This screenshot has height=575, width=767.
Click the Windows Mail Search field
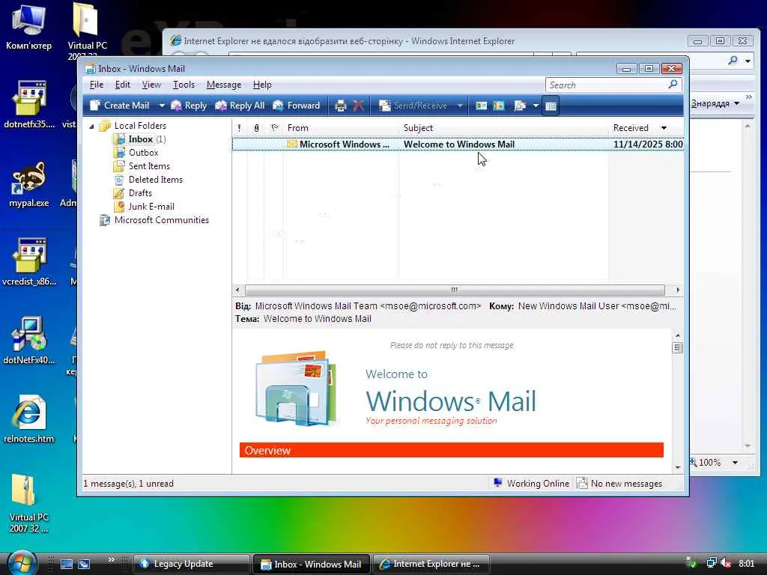click(605, 85)
